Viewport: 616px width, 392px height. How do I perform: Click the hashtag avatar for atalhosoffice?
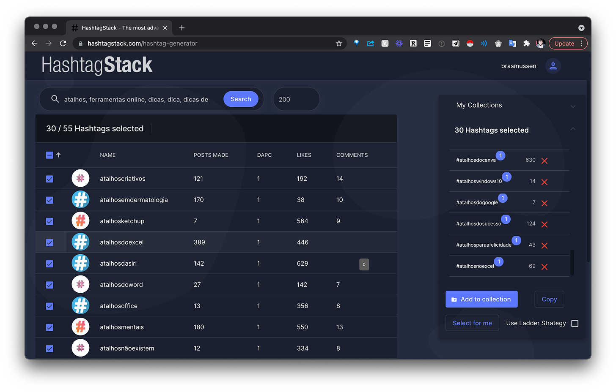(80, 305)
